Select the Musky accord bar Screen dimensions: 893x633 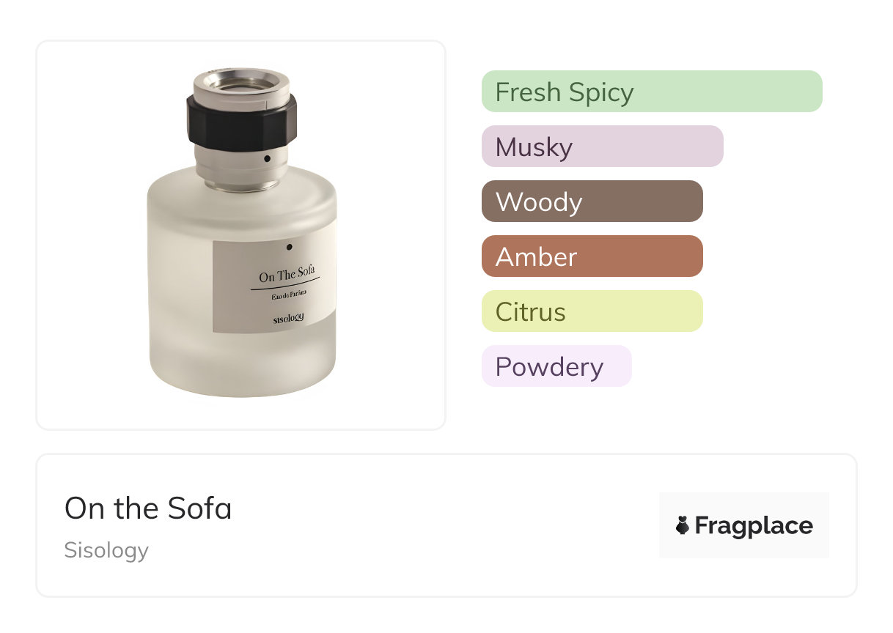602,147
